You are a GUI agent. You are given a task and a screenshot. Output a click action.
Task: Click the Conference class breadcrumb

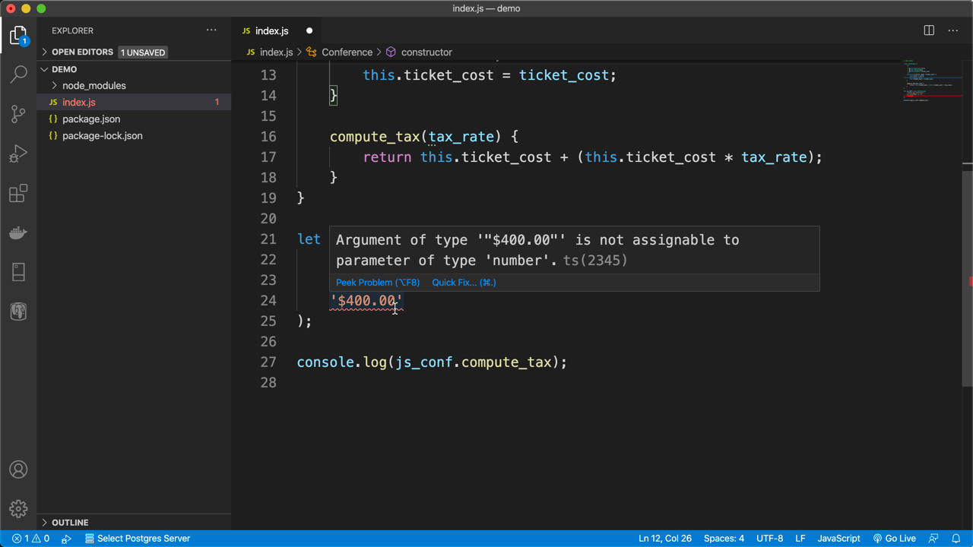[x=339, y=52]
